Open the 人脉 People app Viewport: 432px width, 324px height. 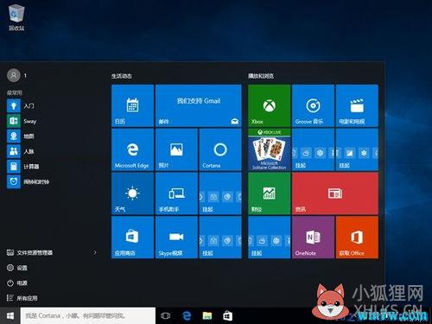21,151
